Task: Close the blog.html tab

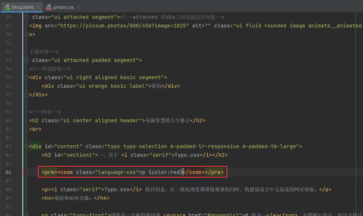Action: 38,7
